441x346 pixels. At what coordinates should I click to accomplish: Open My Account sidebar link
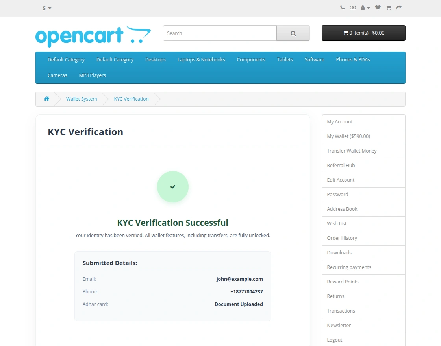point(364,122)
